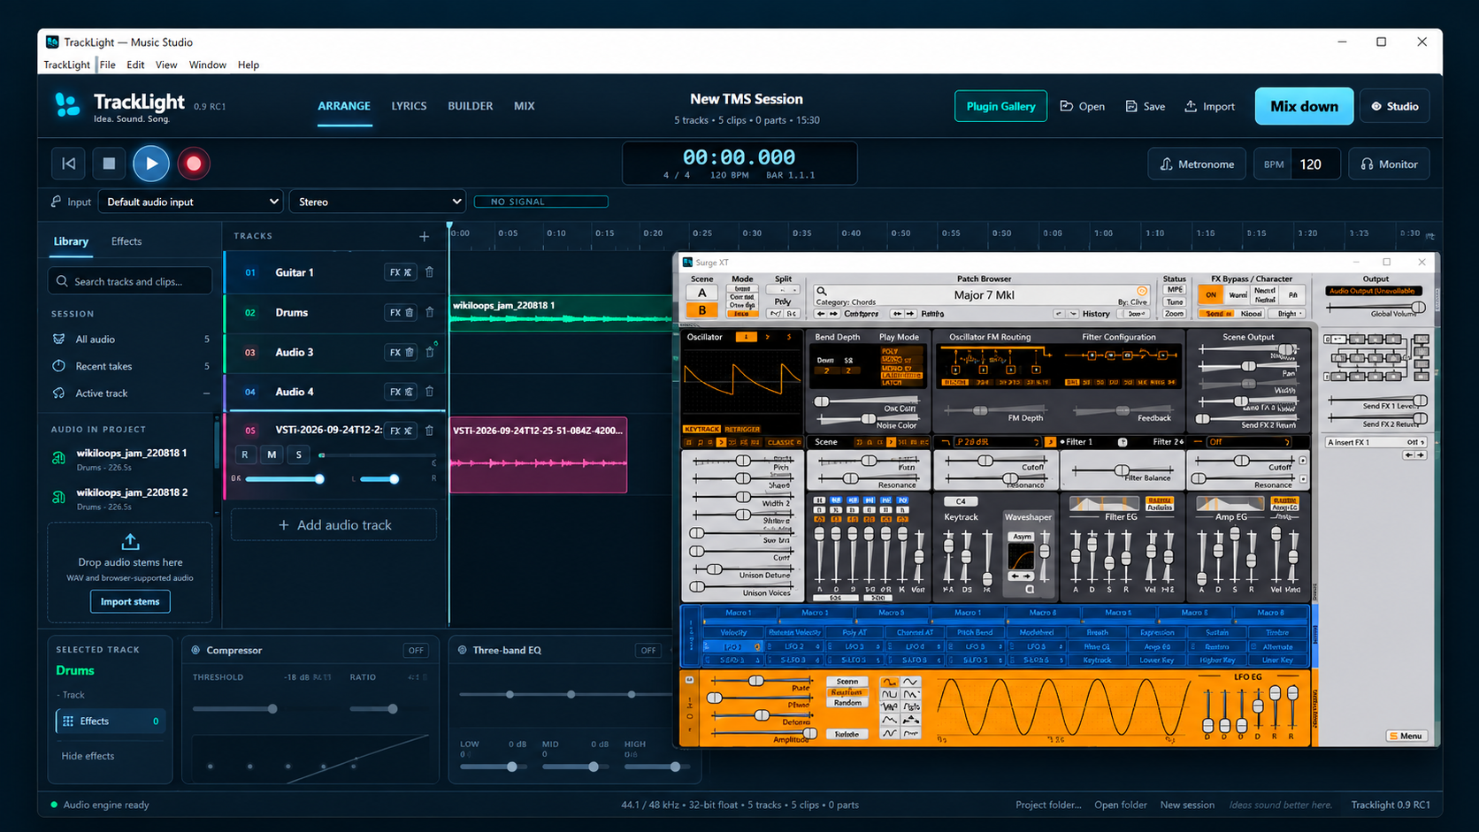Select the Recent takes library item
The width and height of the screenshot is (1479, 832).
click(x=131, y=366)
